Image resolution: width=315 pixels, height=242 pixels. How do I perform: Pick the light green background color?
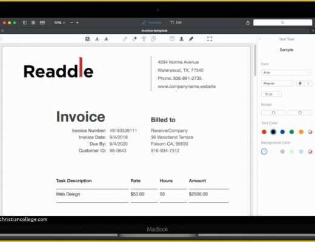click(x=292, y=151)
